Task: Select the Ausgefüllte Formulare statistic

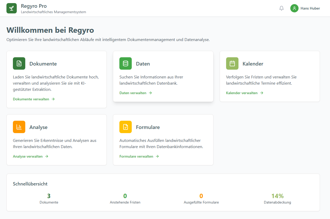Action: 201,202
